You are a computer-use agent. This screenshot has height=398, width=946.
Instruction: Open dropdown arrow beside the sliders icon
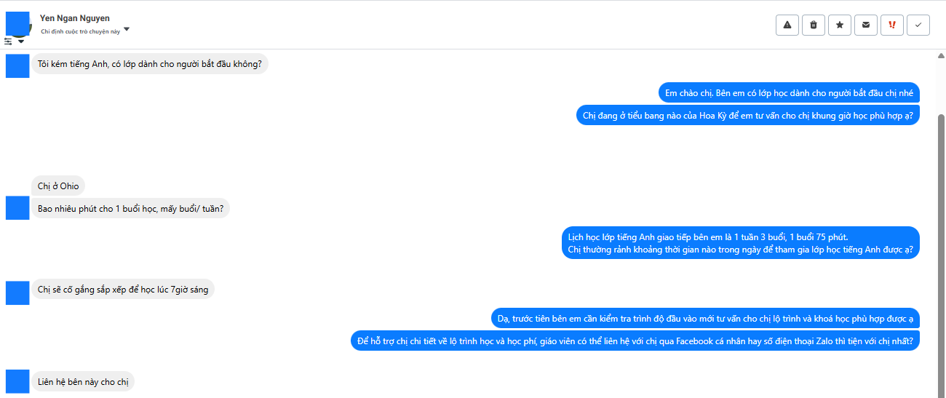21,41
